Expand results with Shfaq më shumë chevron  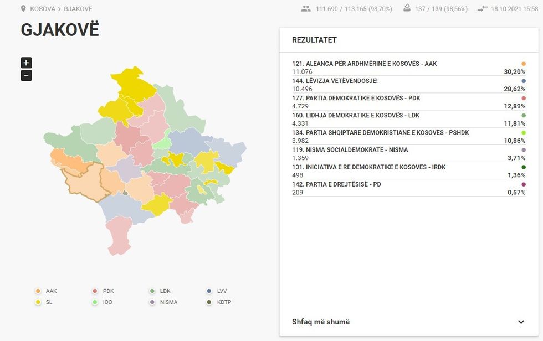point(521,322)
